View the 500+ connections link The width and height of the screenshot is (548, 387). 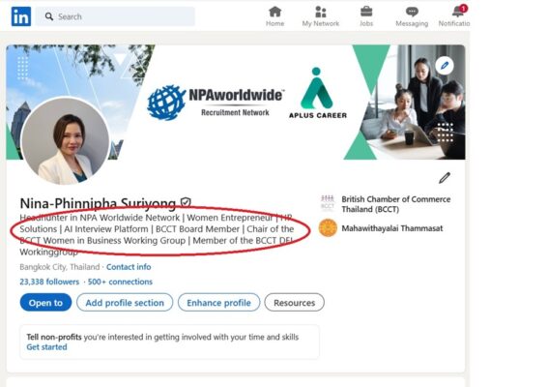(120, 282)
